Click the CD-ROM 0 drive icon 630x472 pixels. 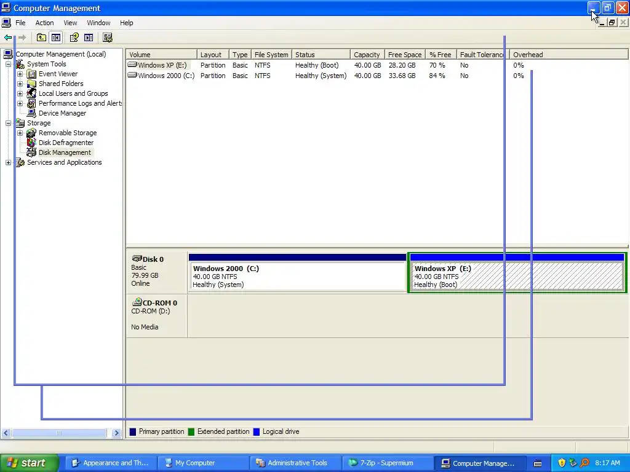click(137, 302)
